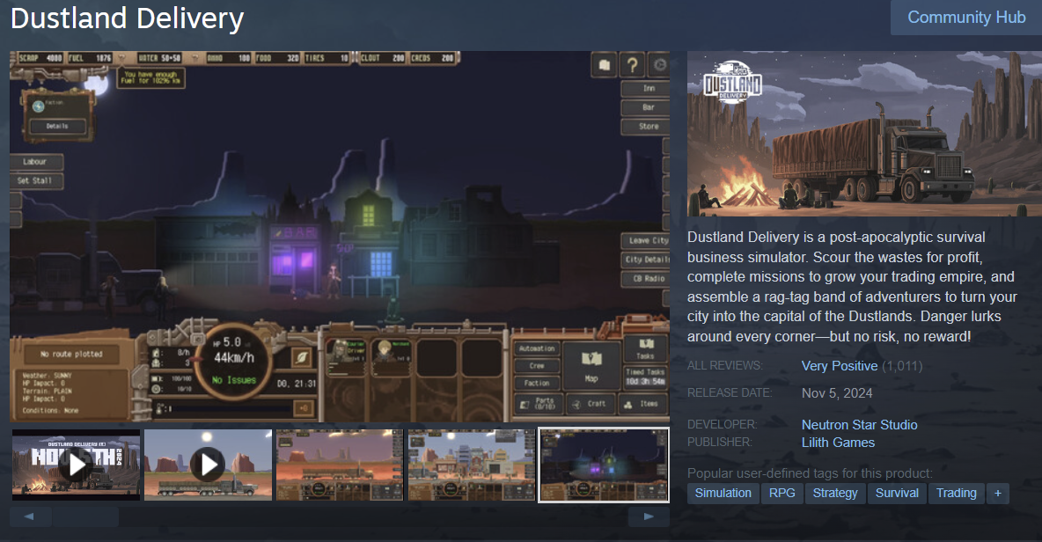Click the No route plotted panel

(71, 354)
